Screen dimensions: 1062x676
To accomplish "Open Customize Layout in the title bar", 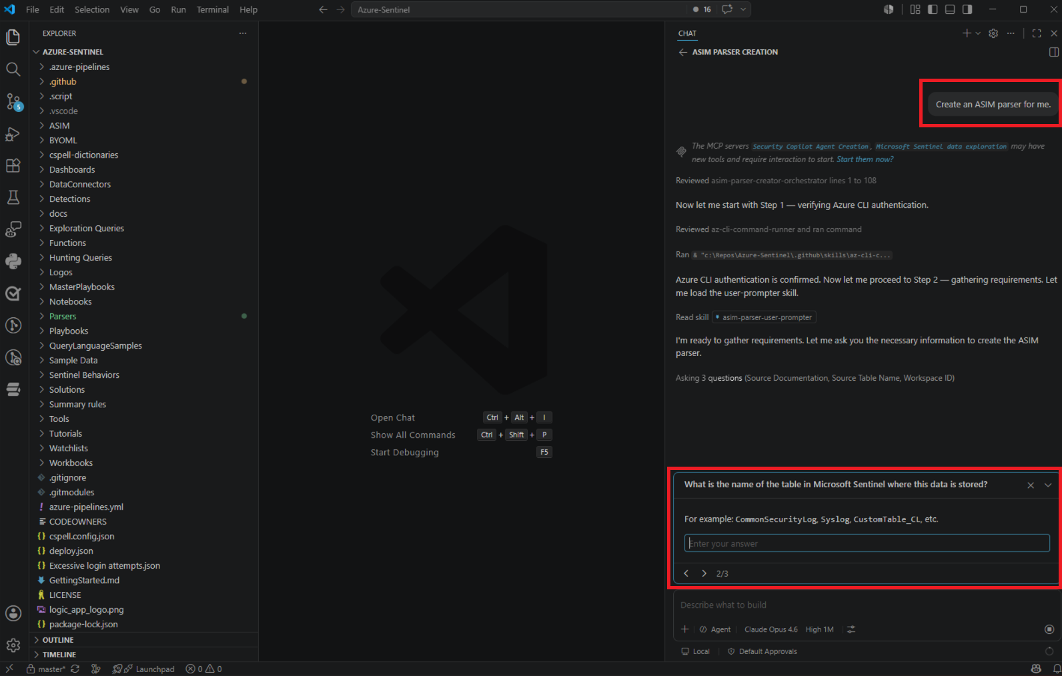I will (x=915, y=9).
